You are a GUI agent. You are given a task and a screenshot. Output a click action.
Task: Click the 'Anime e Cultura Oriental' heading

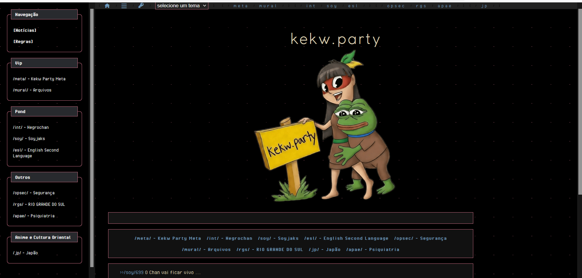point(44,237)
